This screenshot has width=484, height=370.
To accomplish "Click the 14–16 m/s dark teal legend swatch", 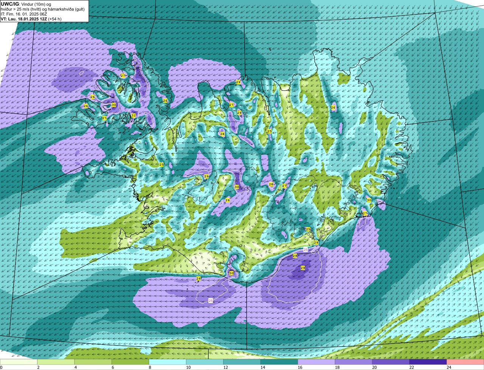I will [279, 362].
